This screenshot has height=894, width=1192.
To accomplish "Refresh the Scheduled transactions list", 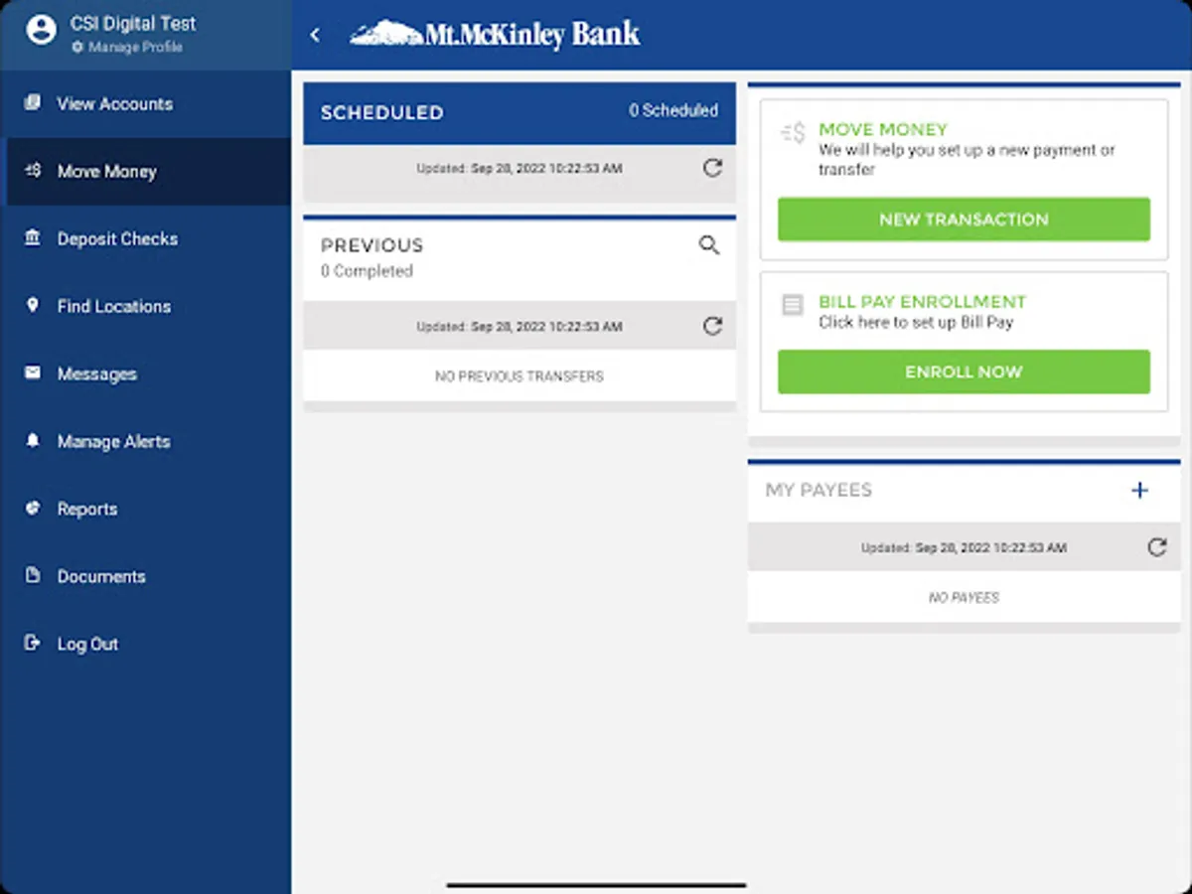I will point(712,168).
